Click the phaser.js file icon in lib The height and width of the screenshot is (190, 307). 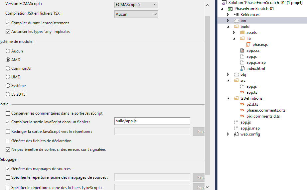pyautogui.click(x=248, y=45)
